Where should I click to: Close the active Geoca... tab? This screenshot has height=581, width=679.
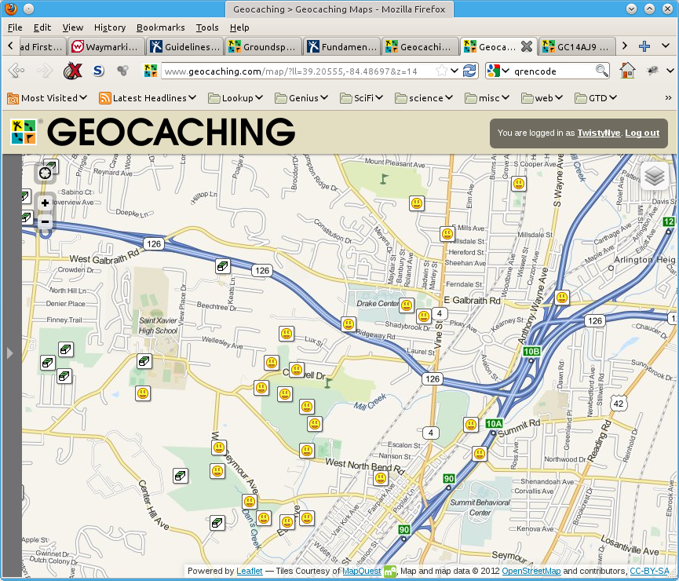(527, 46)
